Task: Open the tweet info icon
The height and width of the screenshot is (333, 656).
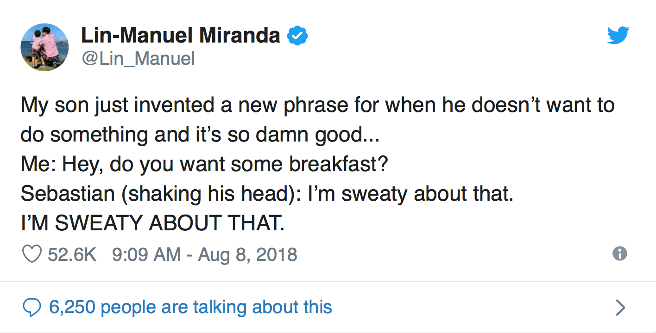Action: 619,253
